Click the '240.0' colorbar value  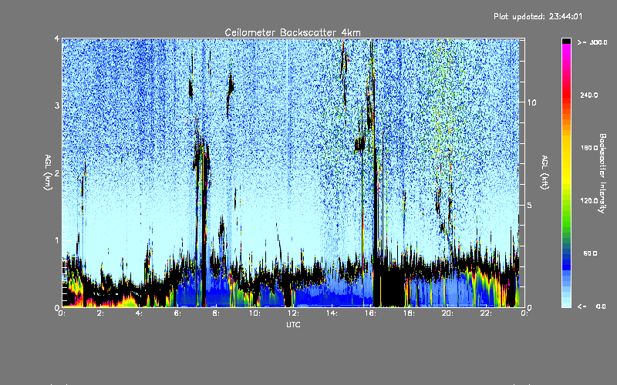click(589, 95)
